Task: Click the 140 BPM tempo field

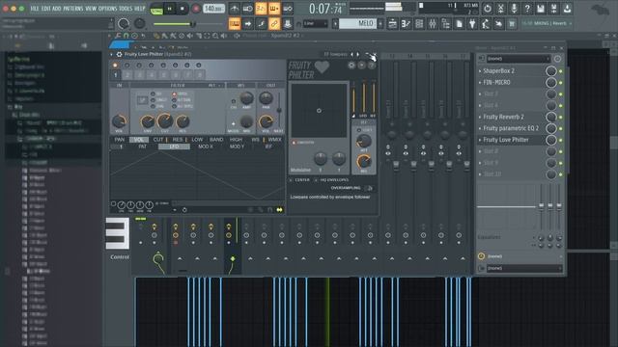Action: click(x=213, y=9)
